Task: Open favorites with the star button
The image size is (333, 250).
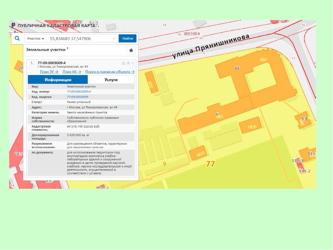Action: [x=131, y=50]
